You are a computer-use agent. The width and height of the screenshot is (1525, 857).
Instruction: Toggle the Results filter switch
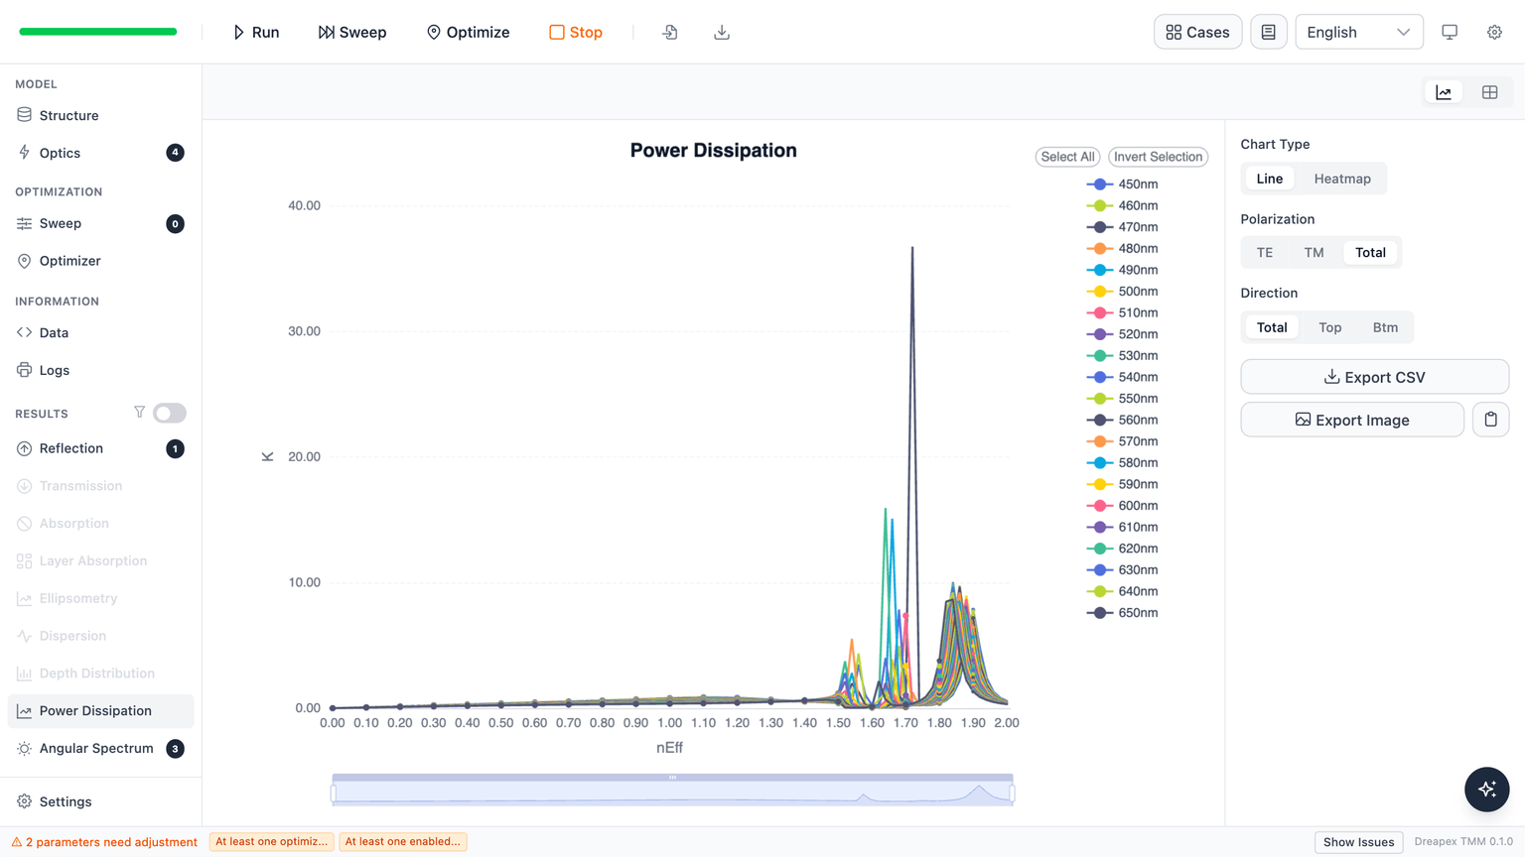click(x=170, y=413)
